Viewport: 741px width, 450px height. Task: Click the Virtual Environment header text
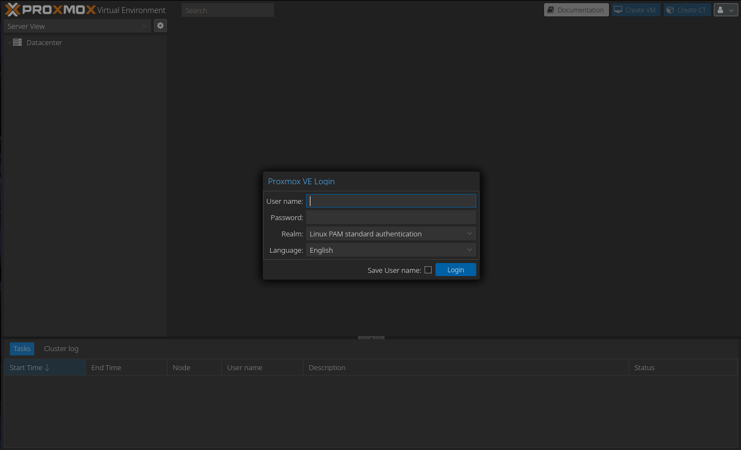pyautogui.click(x=131, y=10)
